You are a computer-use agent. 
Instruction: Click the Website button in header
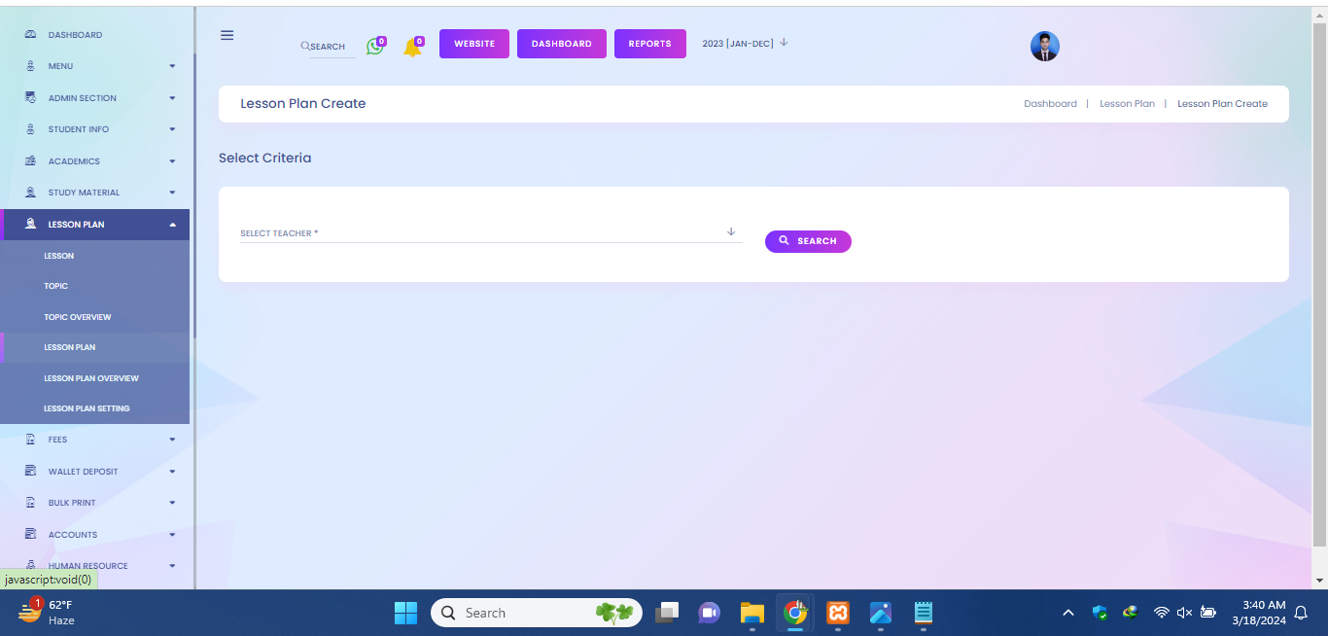[474, 44]
